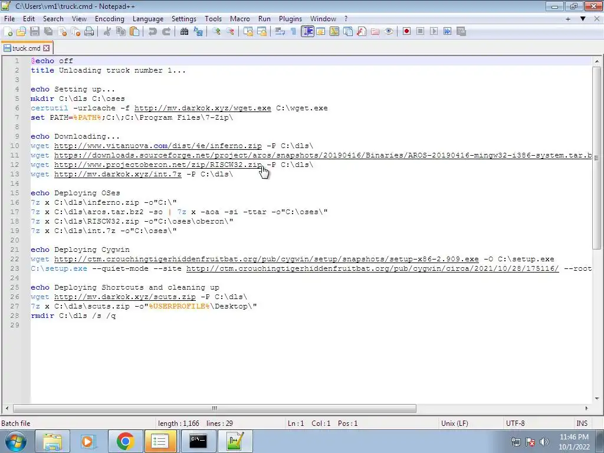
Task: Create a new file from toolbar
Action: (x=8, y=32)
